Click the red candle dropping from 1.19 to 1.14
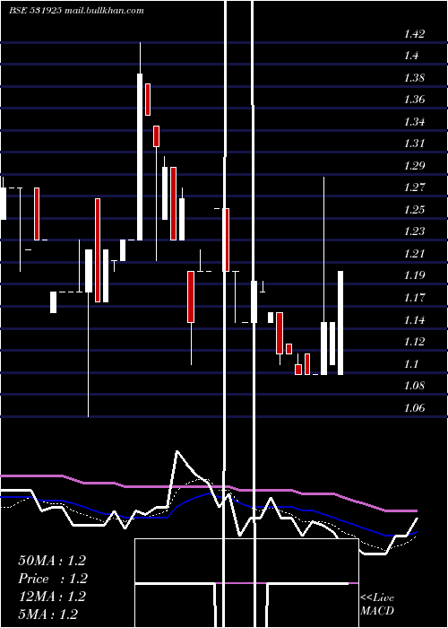This screenshot has width=448, height=628. click(191, 297)
